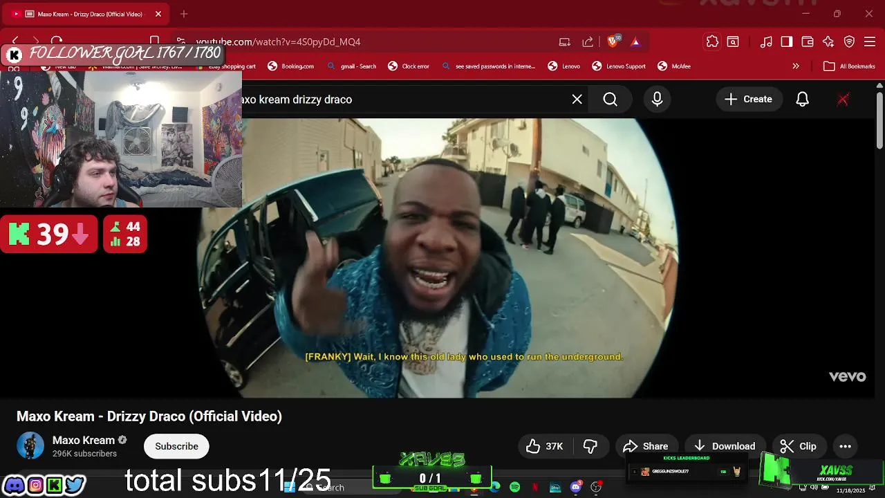Viewport: 885px width, 498px height.
Task: Create a Clip of the video
Action: [799, 446]
